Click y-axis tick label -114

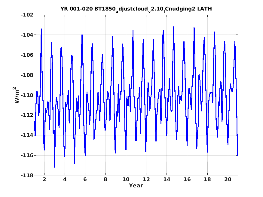(27, 135)
